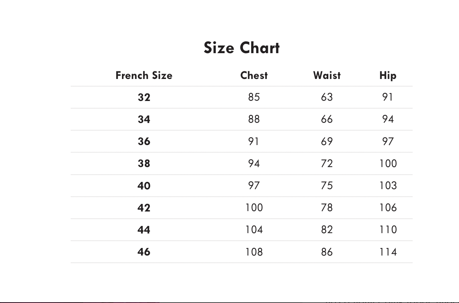459x303 pixels.
Task: Click hip value 114 in size 46 row
Action: (388, 252)
